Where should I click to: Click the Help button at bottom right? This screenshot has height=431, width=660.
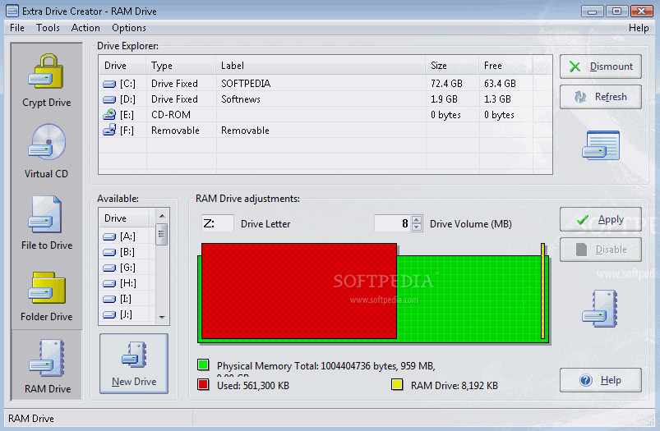tap(601, 380)
